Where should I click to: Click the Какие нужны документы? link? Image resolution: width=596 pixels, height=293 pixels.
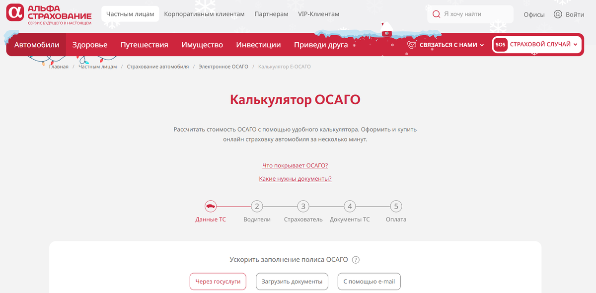pyautogui.click(x=295, y=178)
